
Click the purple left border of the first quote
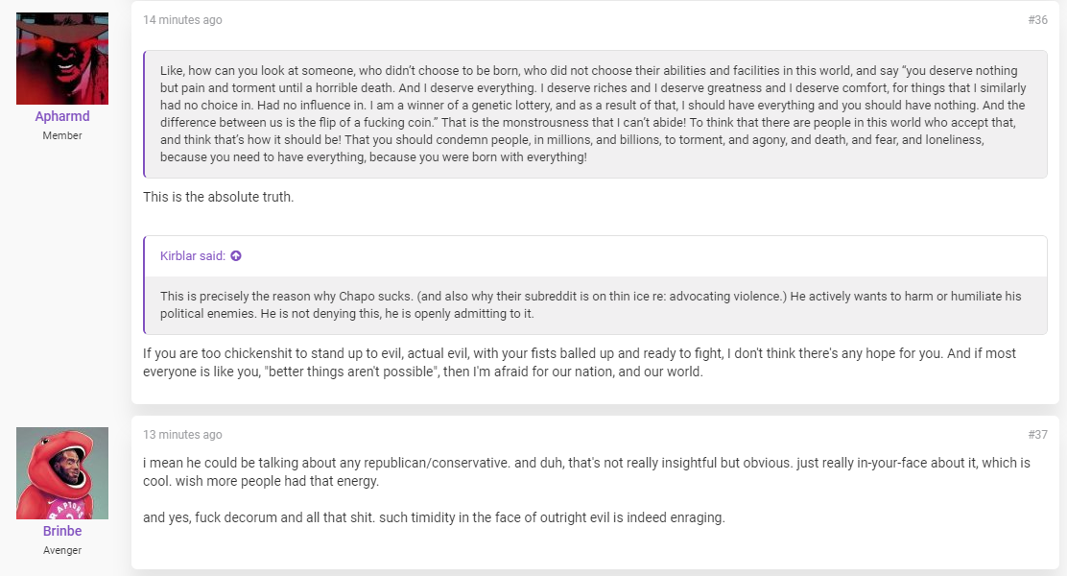point(144,113)
